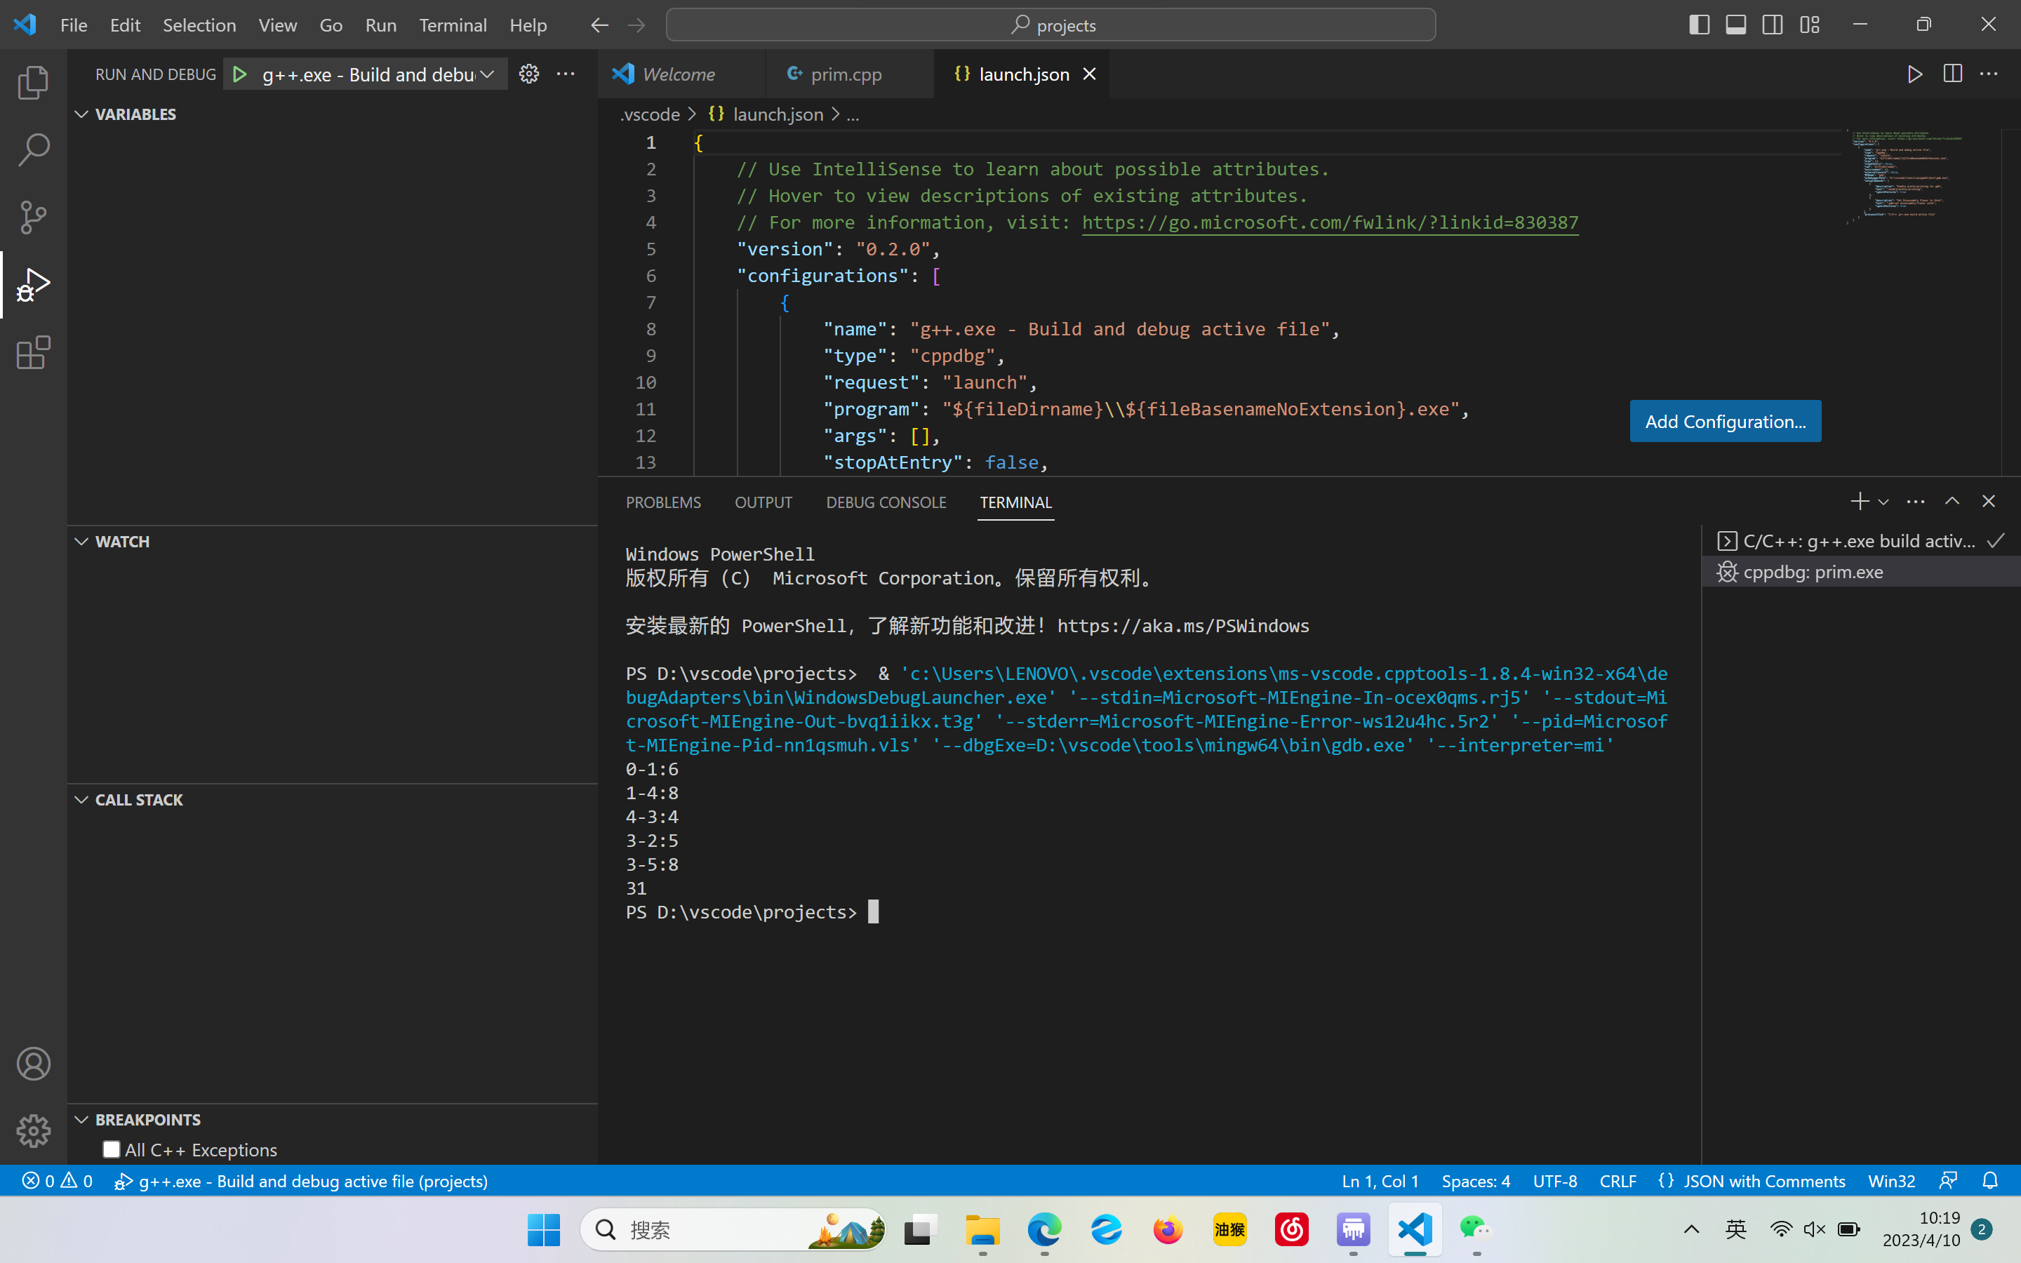Maximize the terminal panel size
2021x1263 pixels.
[1952, 501]
